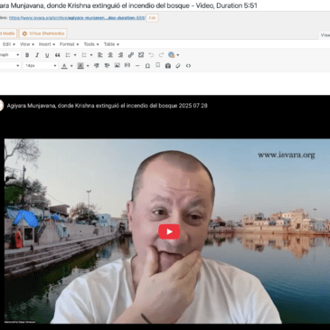This screenshot has width=330, height=330.
Task: Open the Insert menu
Action: [x=47, y=44]
